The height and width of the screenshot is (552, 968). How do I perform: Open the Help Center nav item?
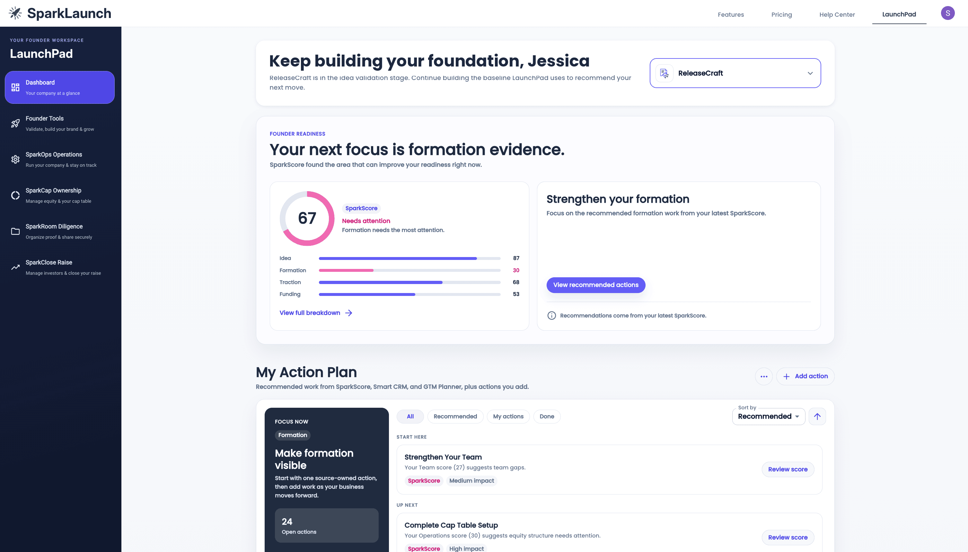[837, 14]
